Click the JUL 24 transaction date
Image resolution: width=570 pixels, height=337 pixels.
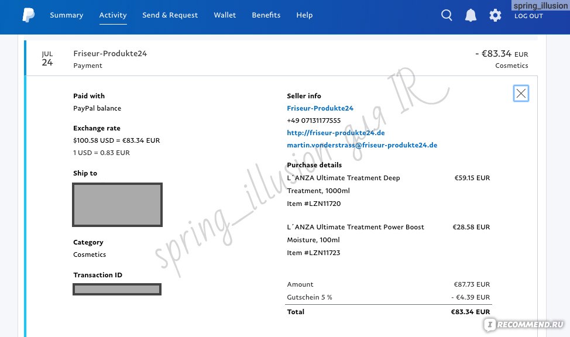pyautogui.click(x=47, y=59)
